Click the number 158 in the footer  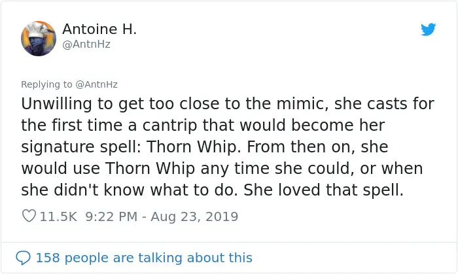tap(48, 258)
